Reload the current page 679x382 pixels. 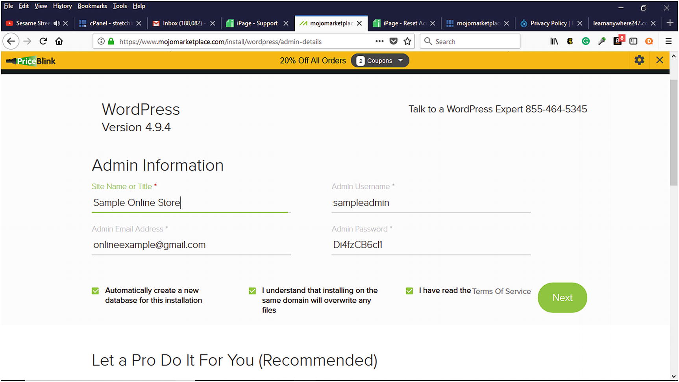click(43, 41)
